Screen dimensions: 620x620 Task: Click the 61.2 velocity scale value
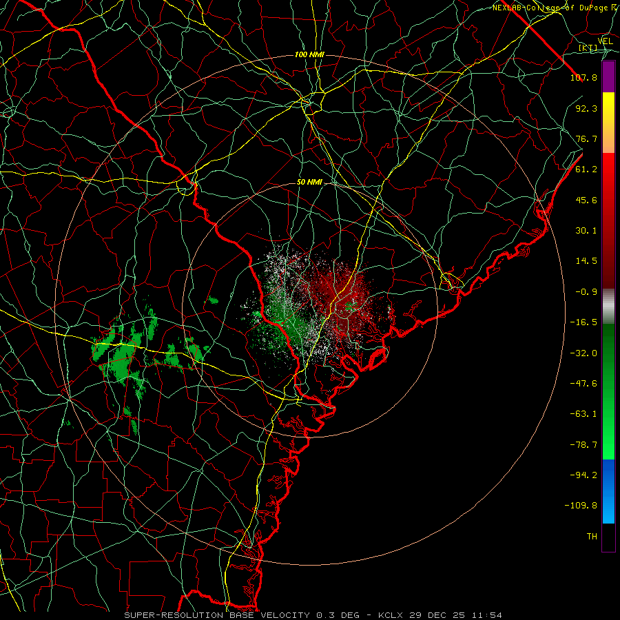coord(586,169)
